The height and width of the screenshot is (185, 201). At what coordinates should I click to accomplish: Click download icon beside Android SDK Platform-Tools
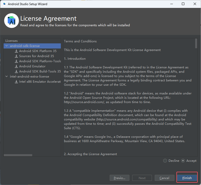coord(16,61)
